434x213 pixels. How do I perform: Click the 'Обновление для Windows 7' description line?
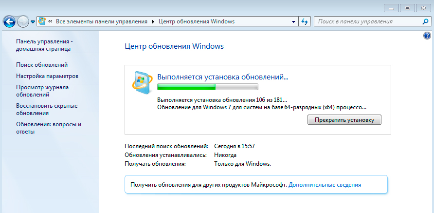pyautogui.click(x=262, y=108)
